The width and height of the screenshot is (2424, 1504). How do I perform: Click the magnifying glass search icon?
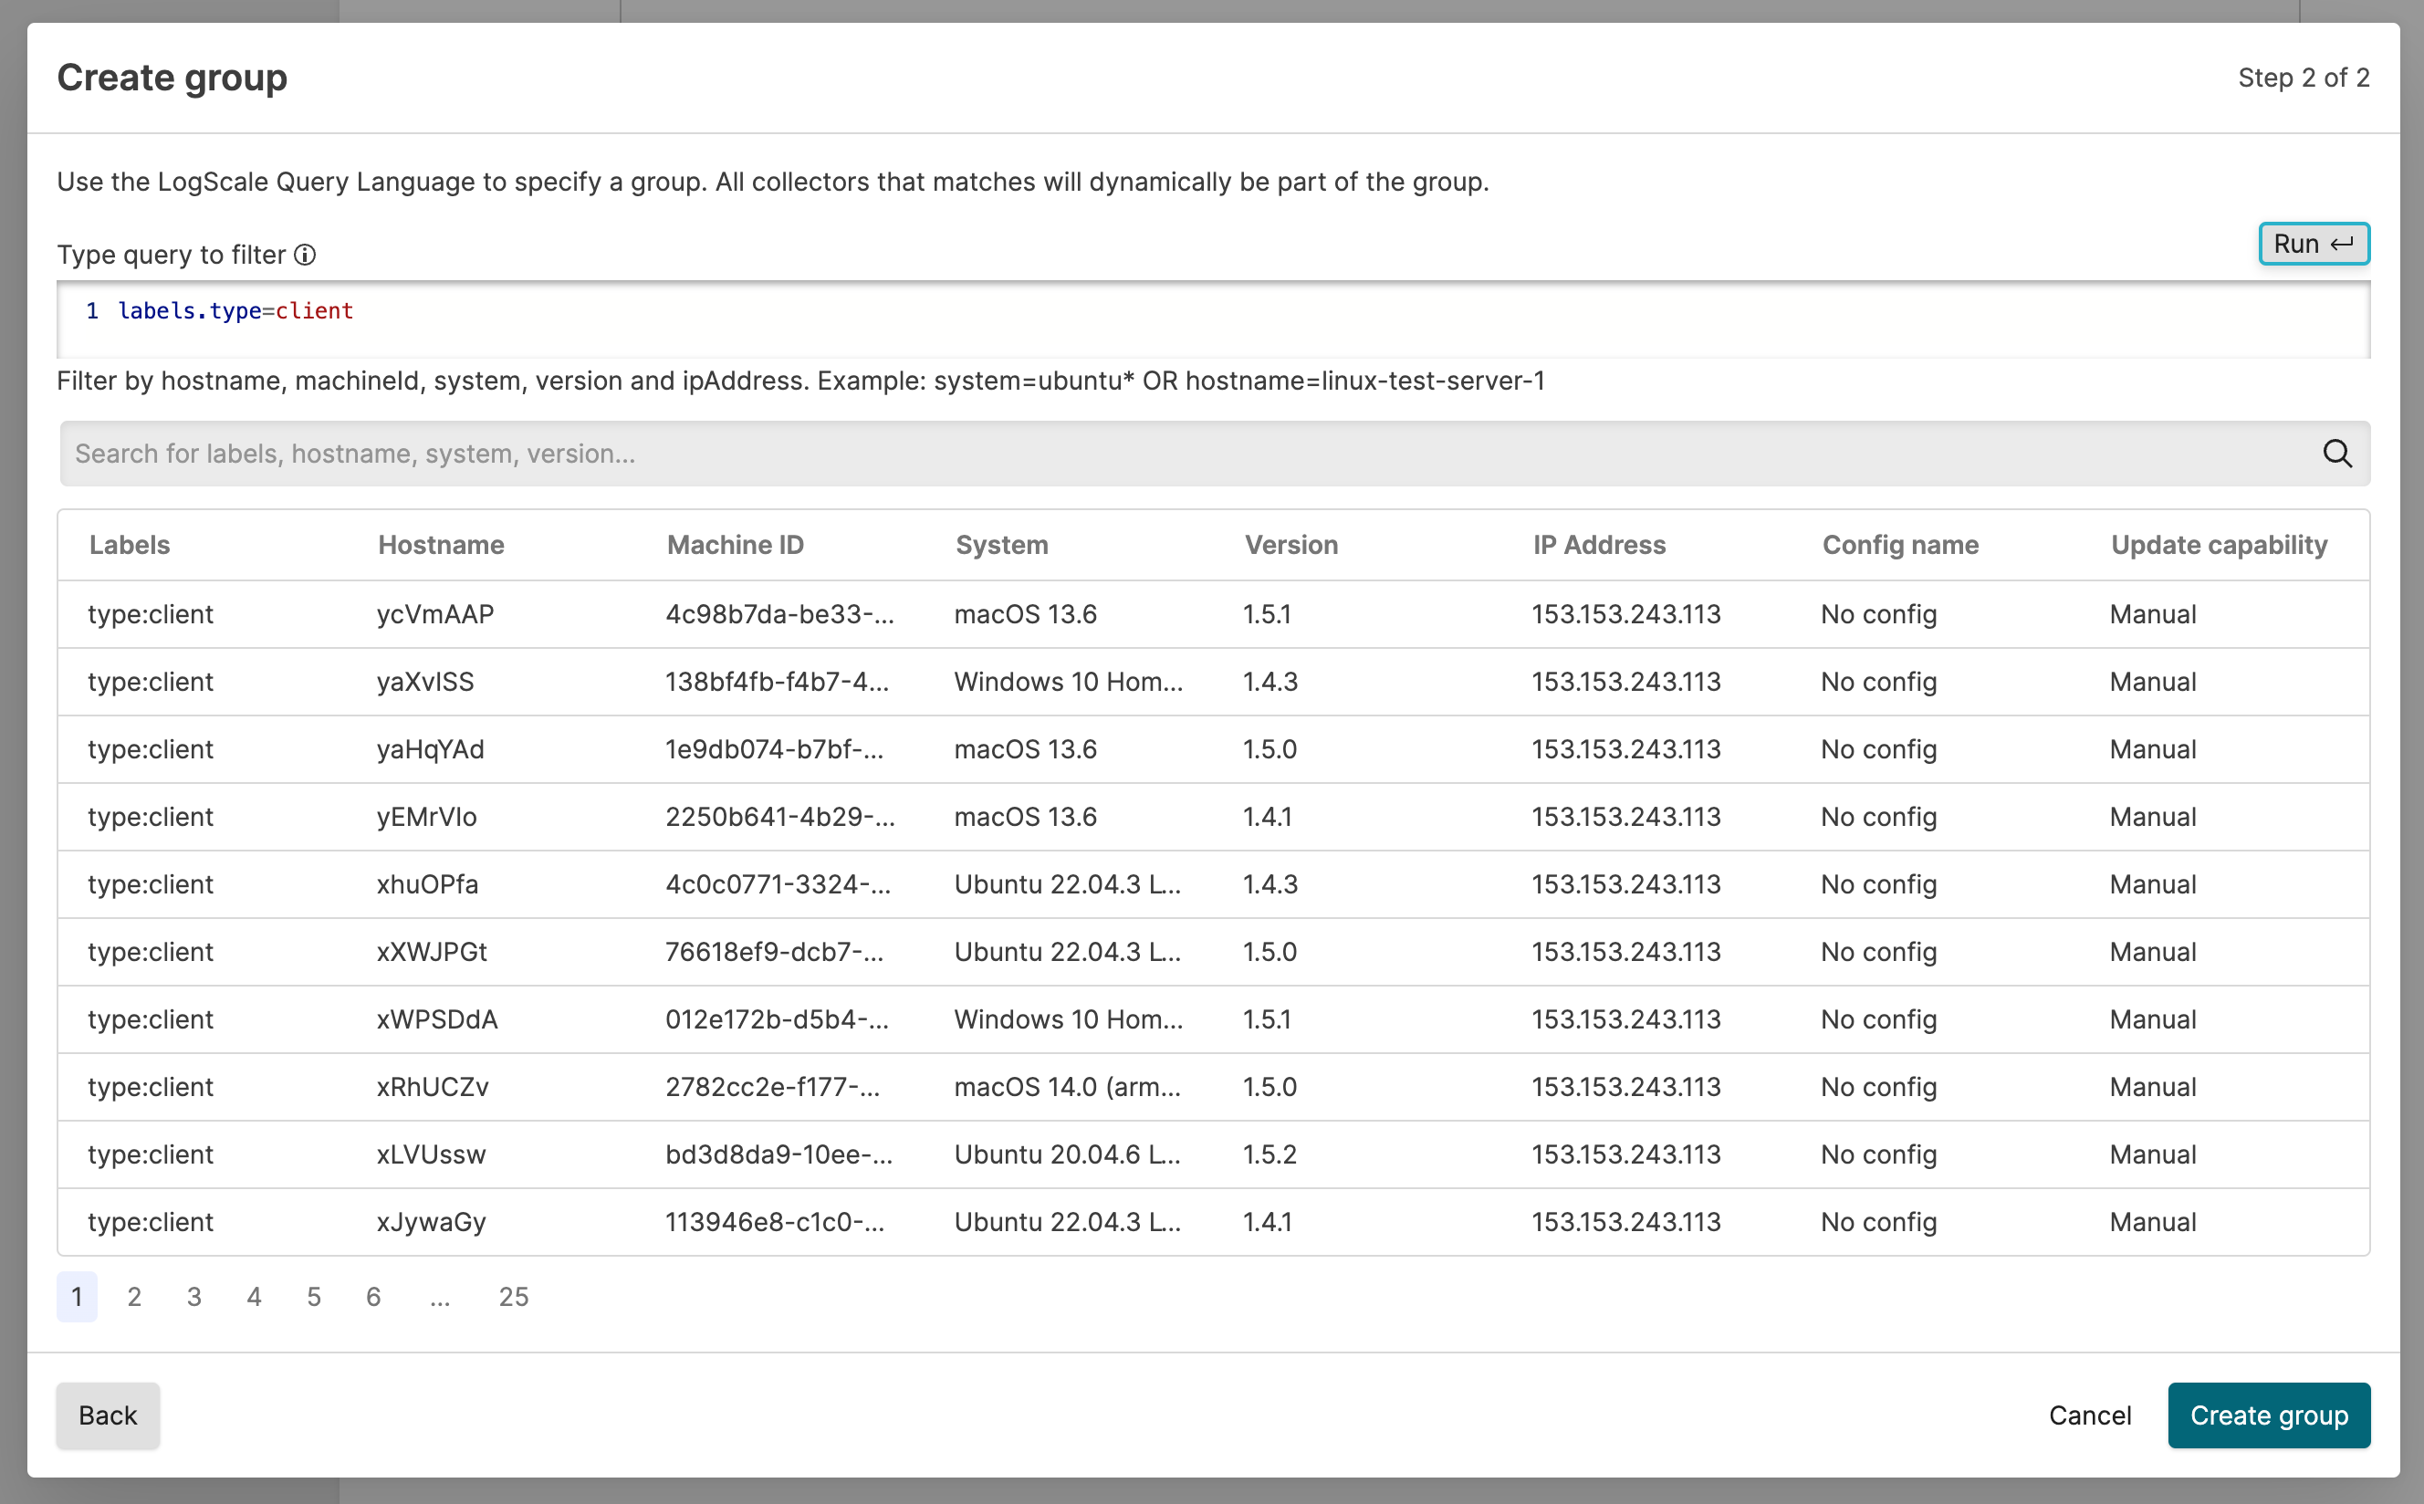[x=2336, y=454]
